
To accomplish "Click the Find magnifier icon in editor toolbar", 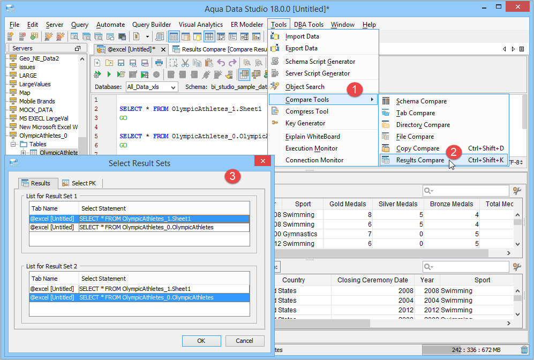I will [247, 63].
